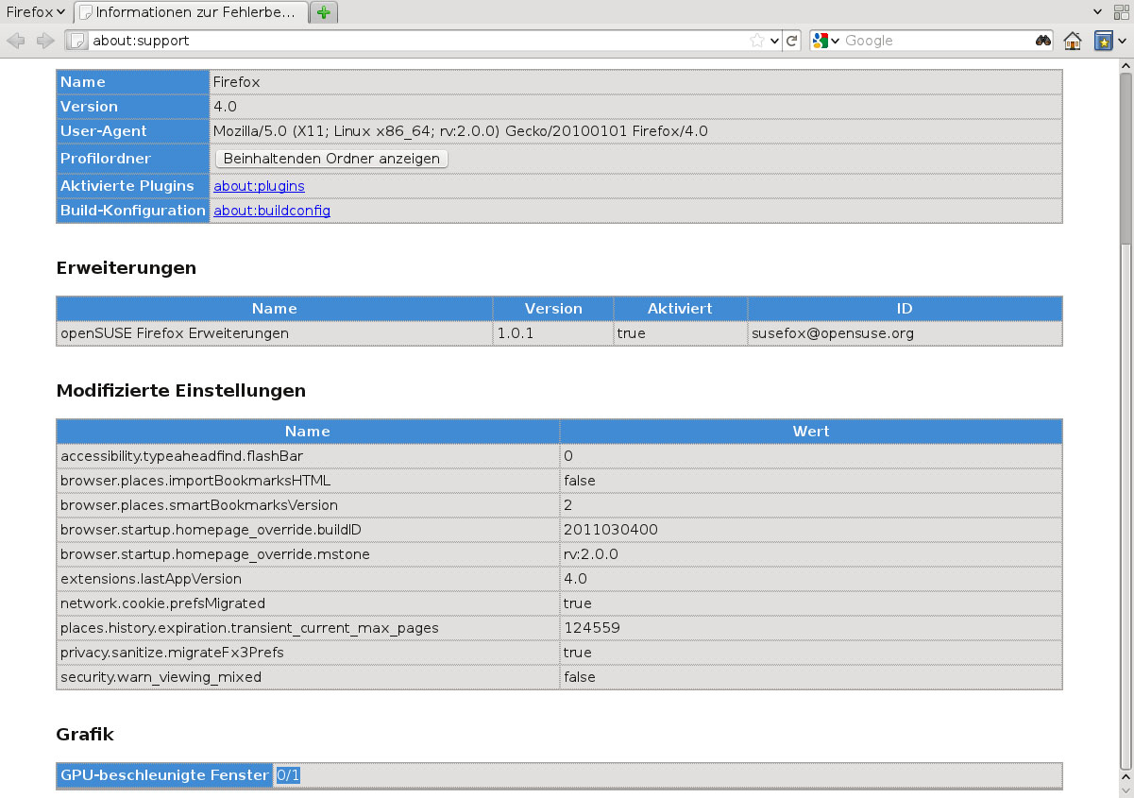The image size is (1134, 798).
Task: Click the 0/1 GPU-beschleunigte Fenster link
Action: [x=286, y=774]
